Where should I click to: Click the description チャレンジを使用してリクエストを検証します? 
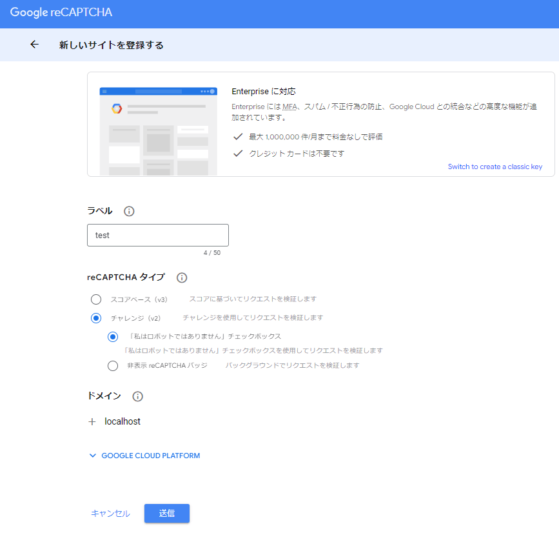coord(253,317)
